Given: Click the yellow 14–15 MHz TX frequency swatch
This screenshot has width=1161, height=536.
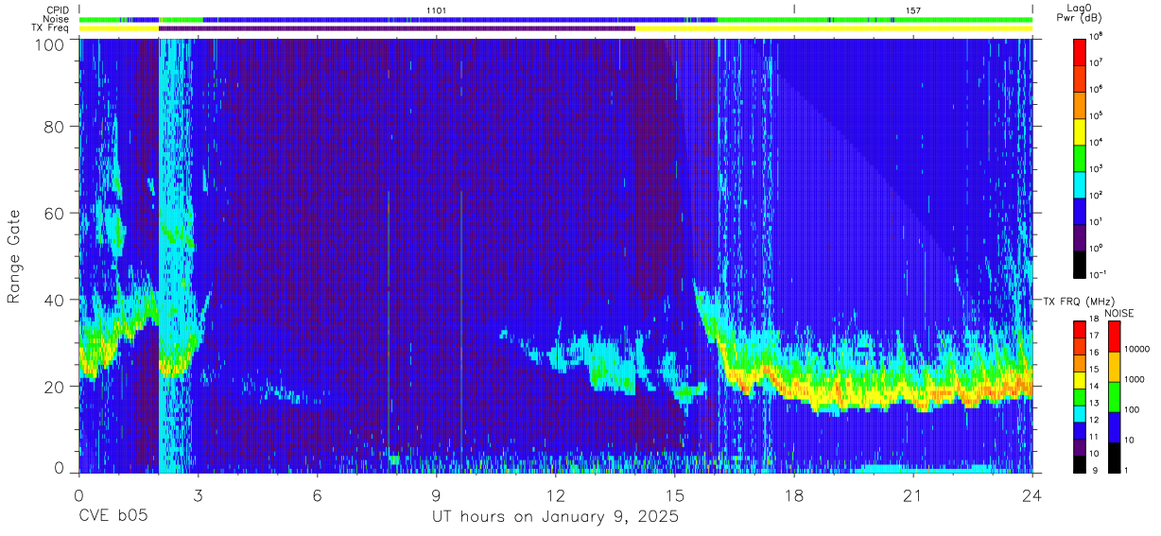Looking at the screenshot, I should (1081, 380).
